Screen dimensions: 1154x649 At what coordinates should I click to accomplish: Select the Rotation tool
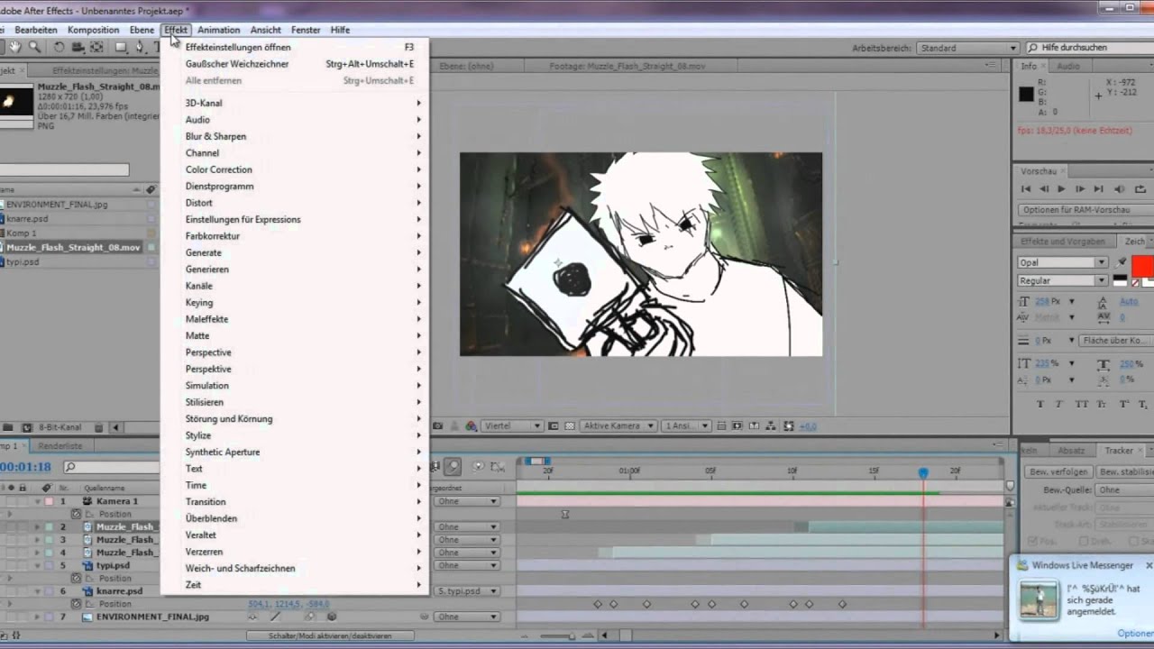[x=60, y=48]
